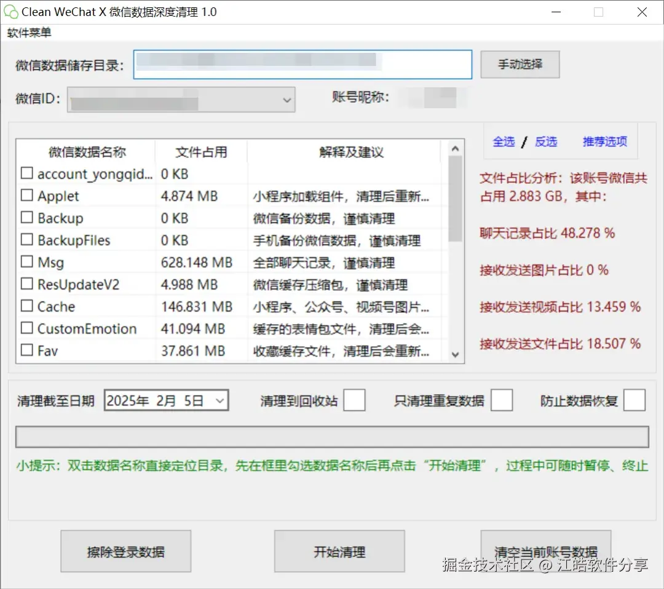Click the 41.094 MB size cell

[192, 328]
